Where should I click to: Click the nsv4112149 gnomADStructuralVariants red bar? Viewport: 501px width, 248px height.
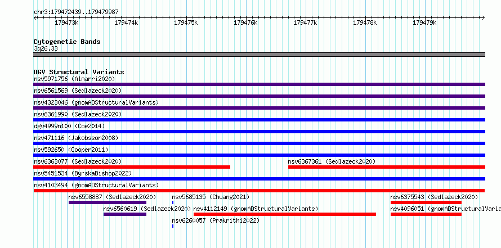[x=285, y=214]
